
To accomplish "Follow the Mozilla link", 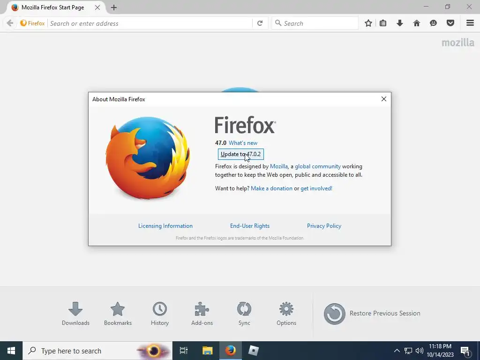I will 278,166.
